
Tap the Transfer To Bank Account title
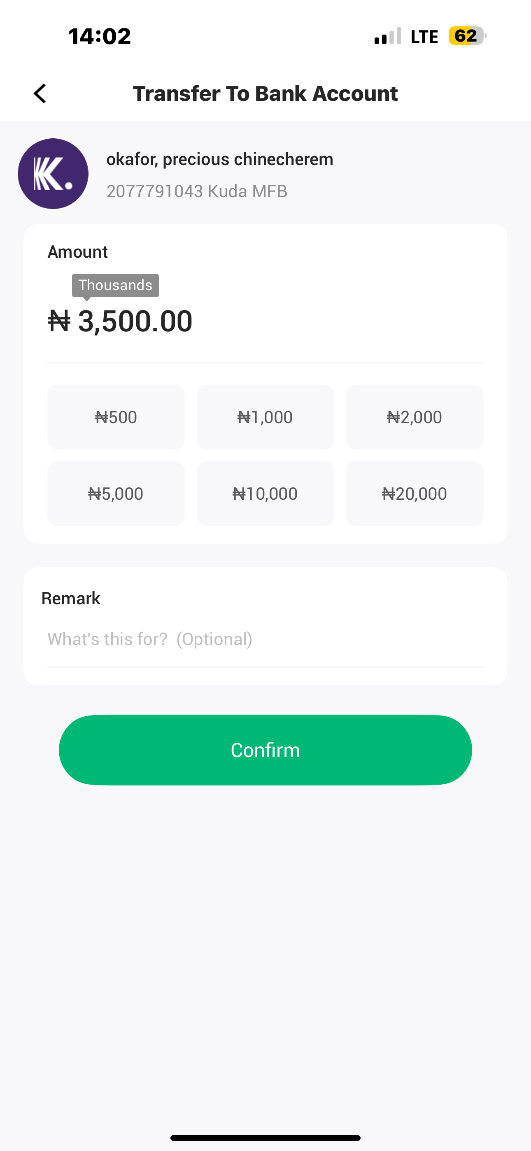[265, 93]
